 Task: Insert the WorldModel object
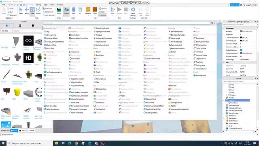[x=200, y=75]
